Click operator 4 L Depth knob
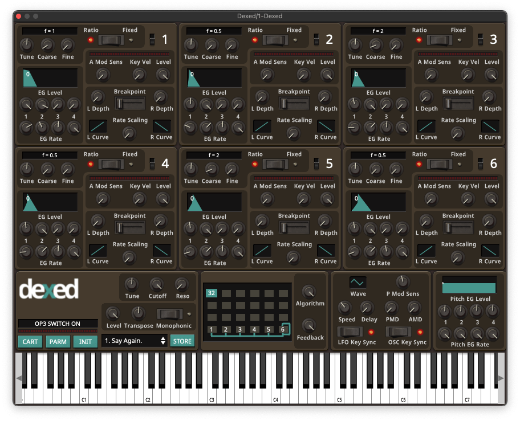 point(97,221)
